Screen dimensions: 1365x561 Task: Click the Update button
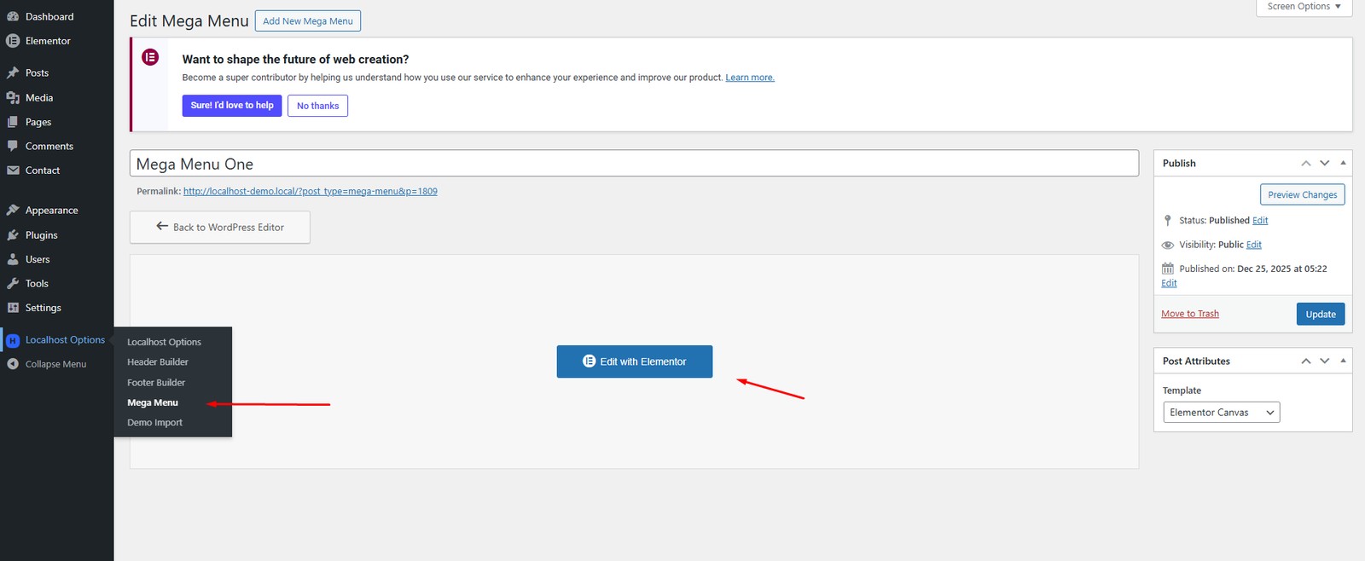click(x=1320, y=315)
